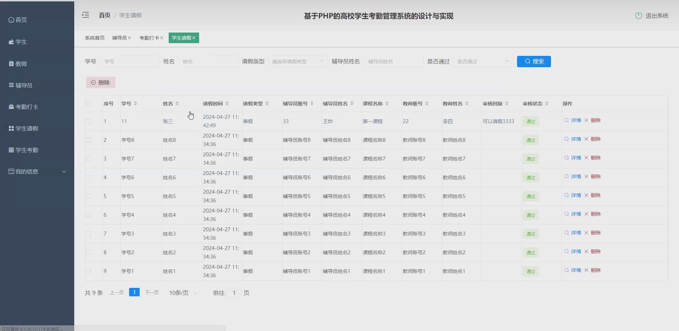Switch to the 系统首页 tab

(94, 37)
